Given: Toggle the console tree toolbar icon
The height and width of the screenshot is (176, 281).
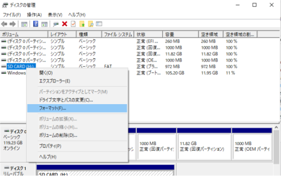Looking at the screenshot, I should pyautogui.click(x=24, y=24).
